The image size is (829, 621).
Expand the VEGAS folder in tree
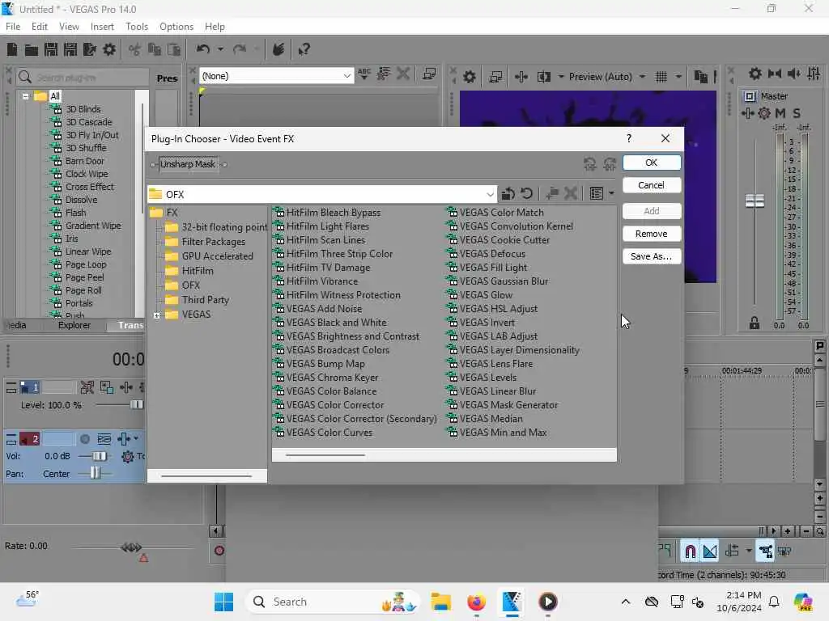tap(156, 315)
